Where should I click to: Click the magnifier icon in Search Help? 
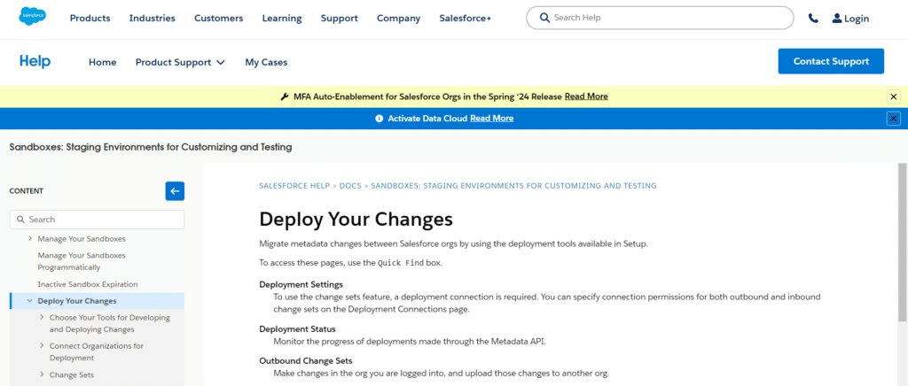pyautogui.click(x=544, y=18)
